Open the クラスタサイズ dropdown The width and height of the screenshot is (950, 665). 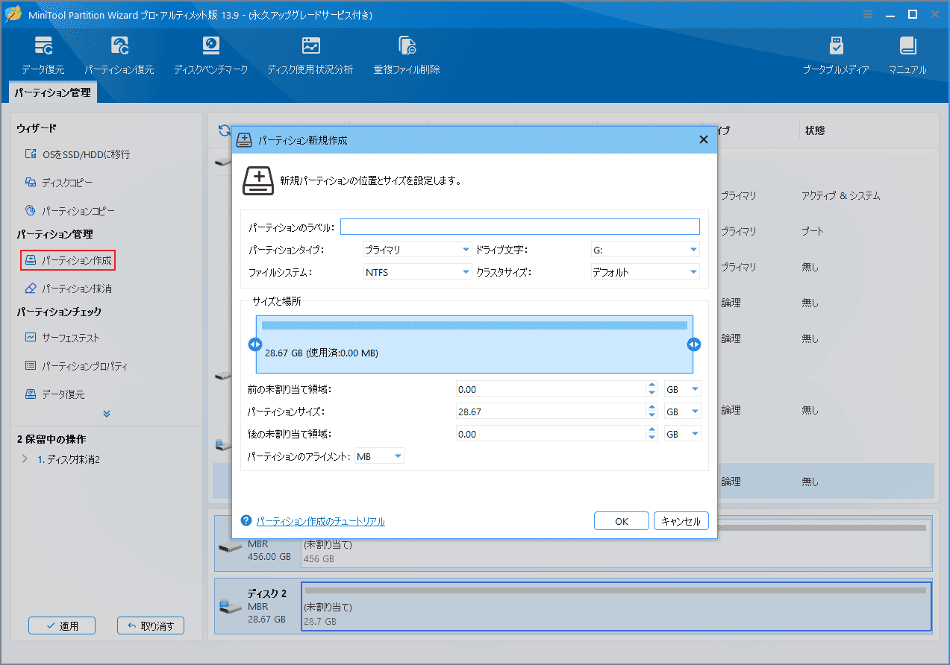[x=645, y=272]
